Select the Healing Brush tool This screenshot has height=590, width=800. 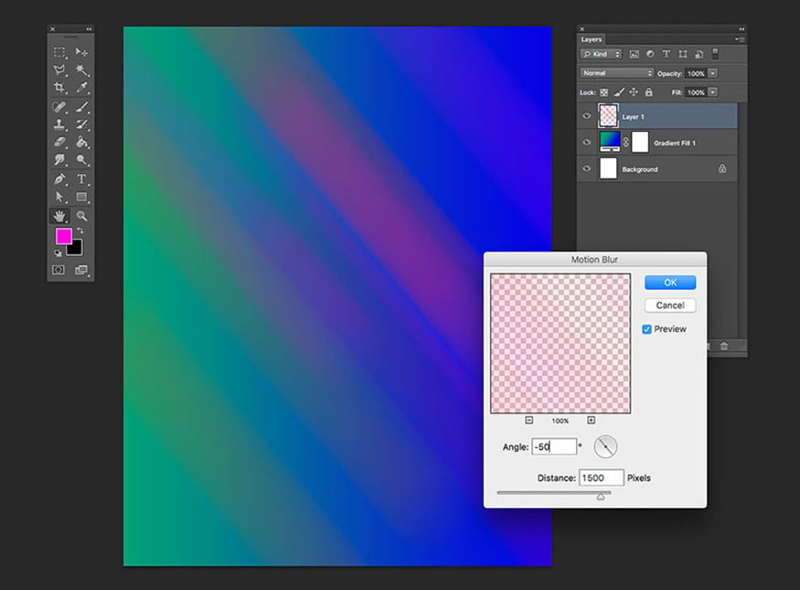[x=59, y=107]
